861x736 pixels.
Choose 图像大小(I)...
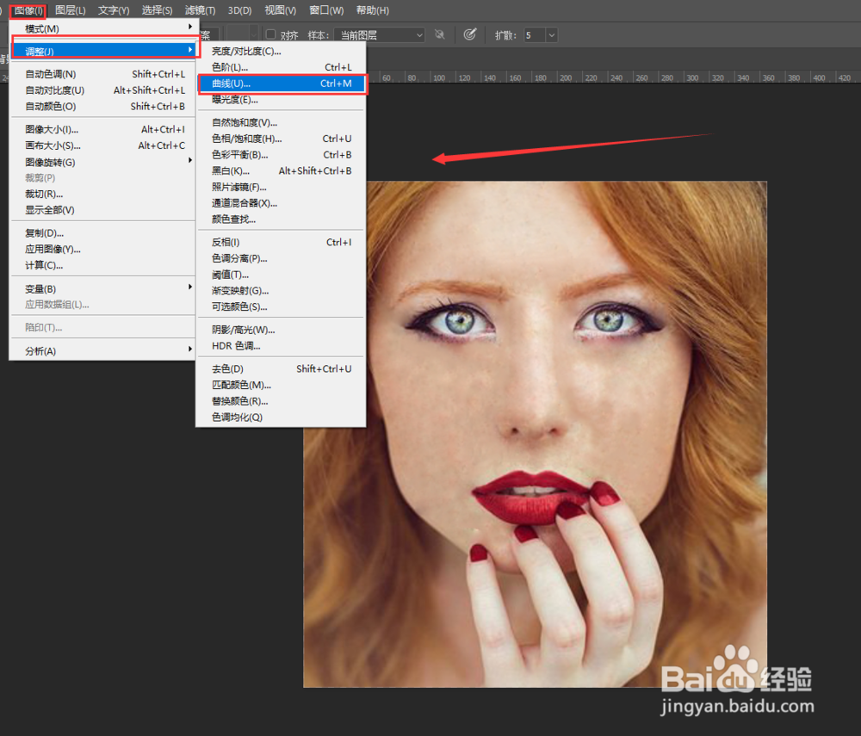(x=103, y=129)
